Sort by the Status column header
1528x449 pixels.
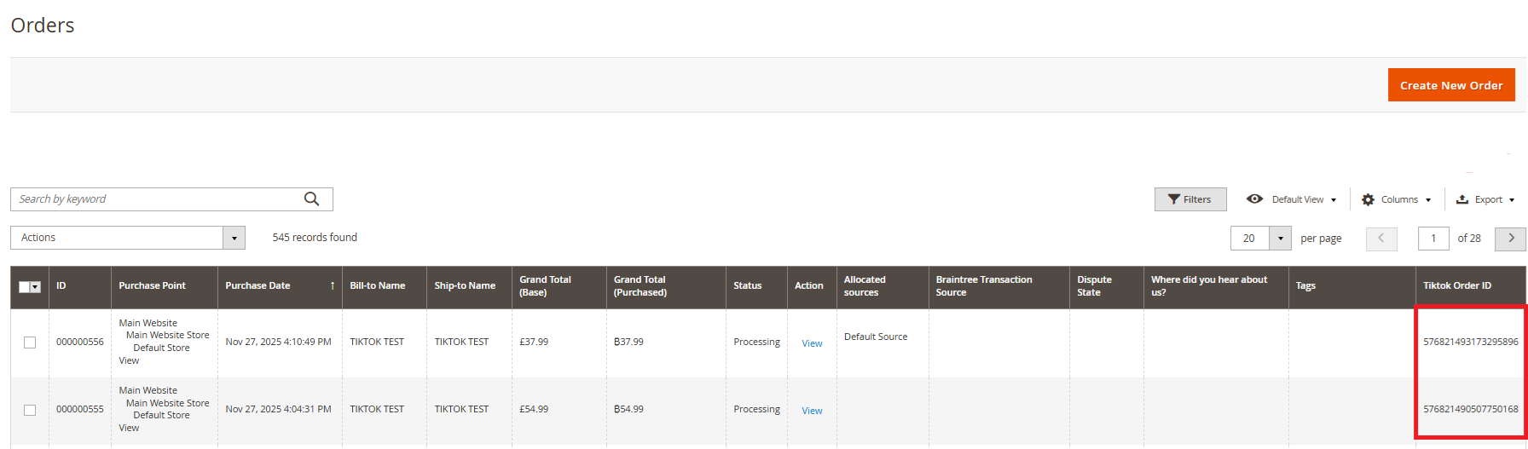tap(748, 286)
